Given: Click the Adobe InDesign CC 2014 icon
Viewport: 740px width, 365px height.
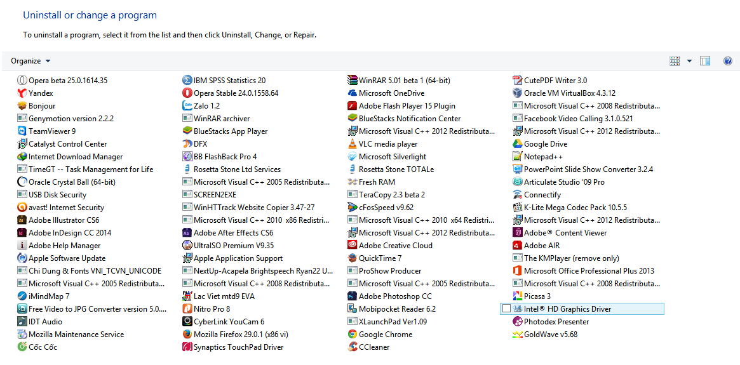Looking at the screenshot, I should pos(22,233).
